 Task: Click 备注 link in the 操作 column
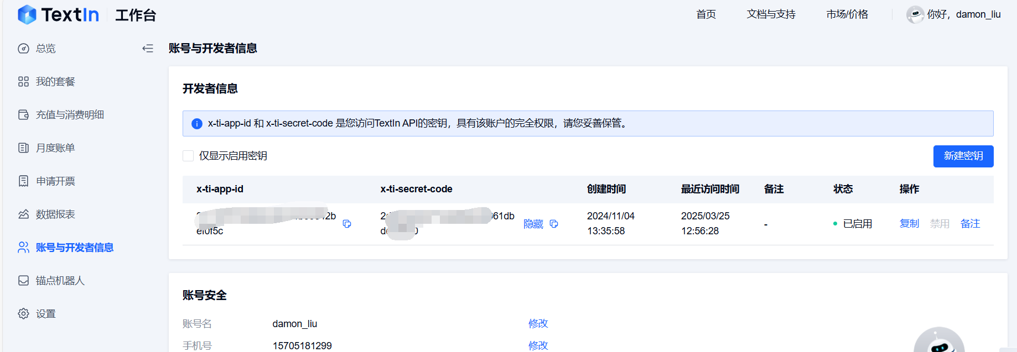970,224
